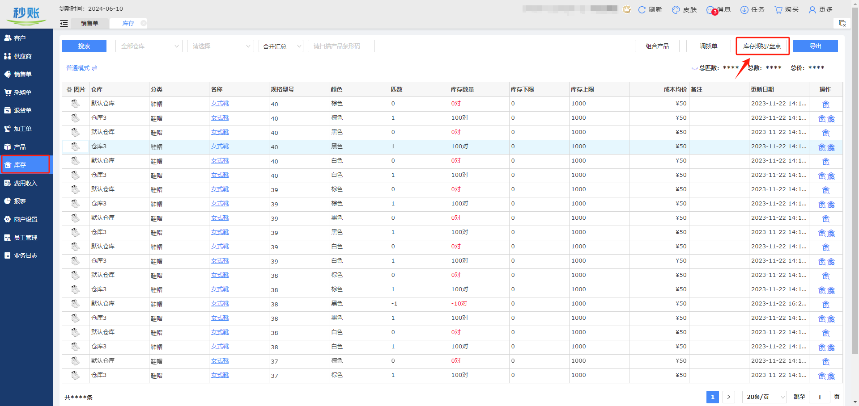View stock details icon for 仓库3 size 40 棕色
This screenshot has width=859, height=406.
click(x=822, y=119)
